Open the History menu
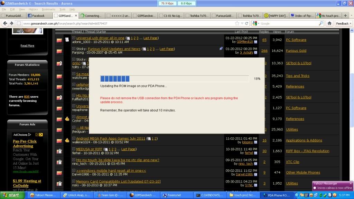The width and height of the screenshot is (354, 199). (x=33, y=9)
